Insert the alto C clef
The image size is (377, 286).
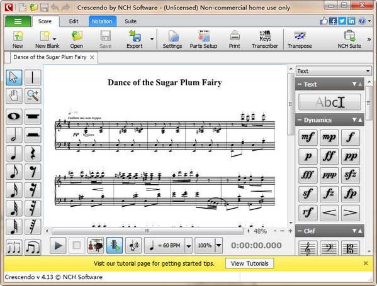[351, 248]
